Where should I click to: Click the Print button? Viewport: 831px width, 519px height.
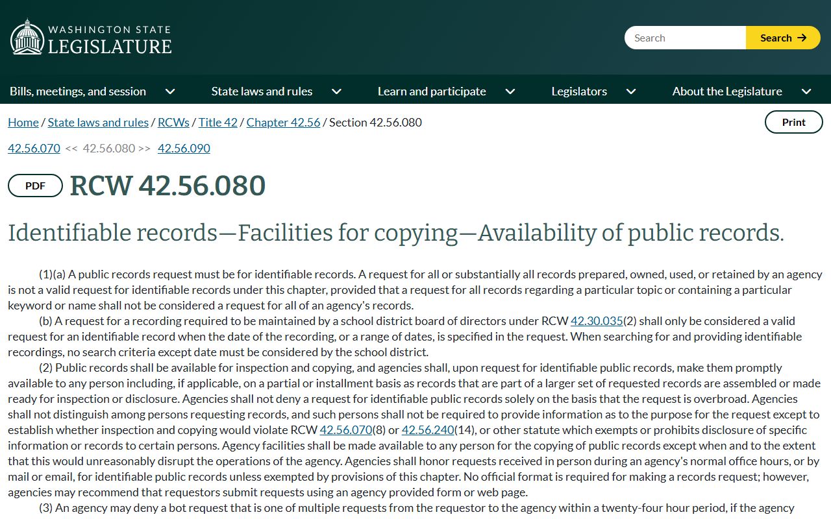(x=793, y=122)
